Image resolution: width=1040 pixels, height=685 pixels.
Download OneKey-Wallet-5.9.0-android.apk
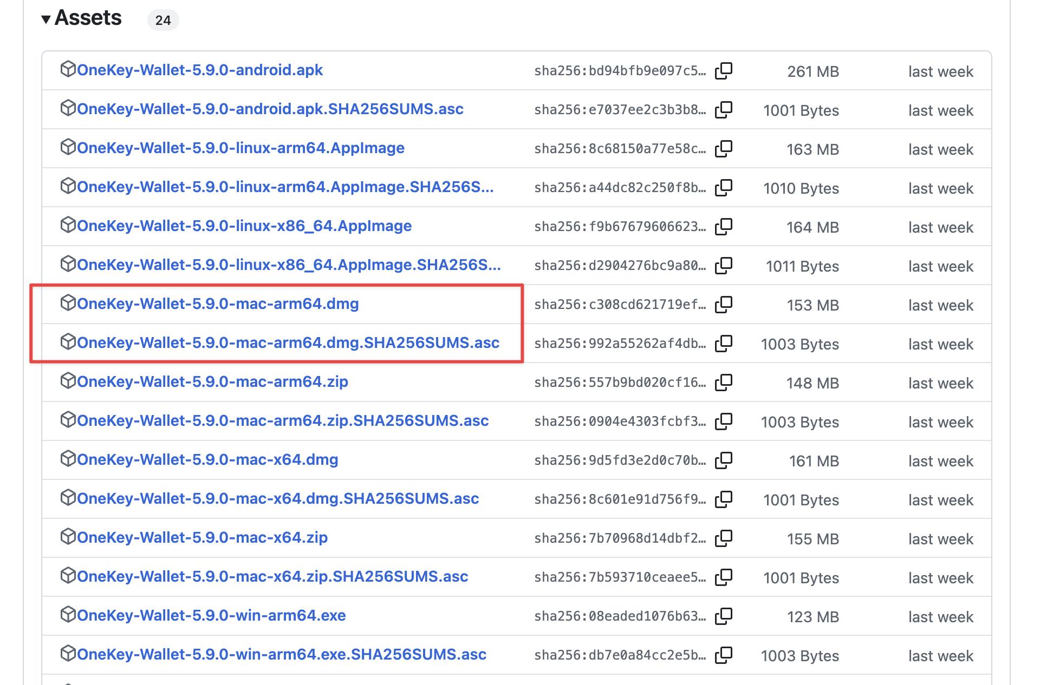pyautogui.click(x=200, y=70)
